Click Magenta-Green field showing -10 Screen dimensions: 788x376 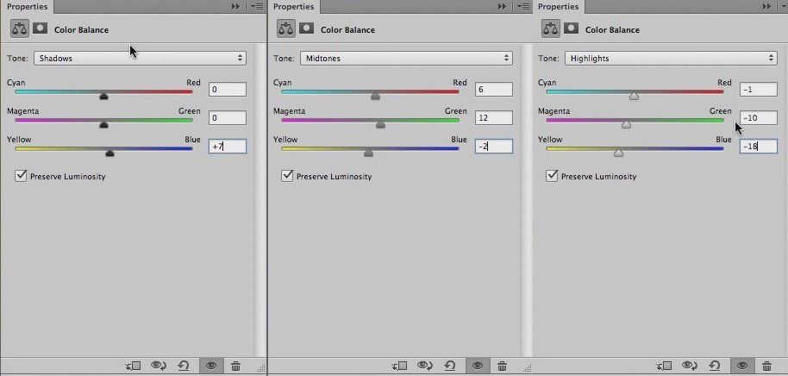[759, 118]
